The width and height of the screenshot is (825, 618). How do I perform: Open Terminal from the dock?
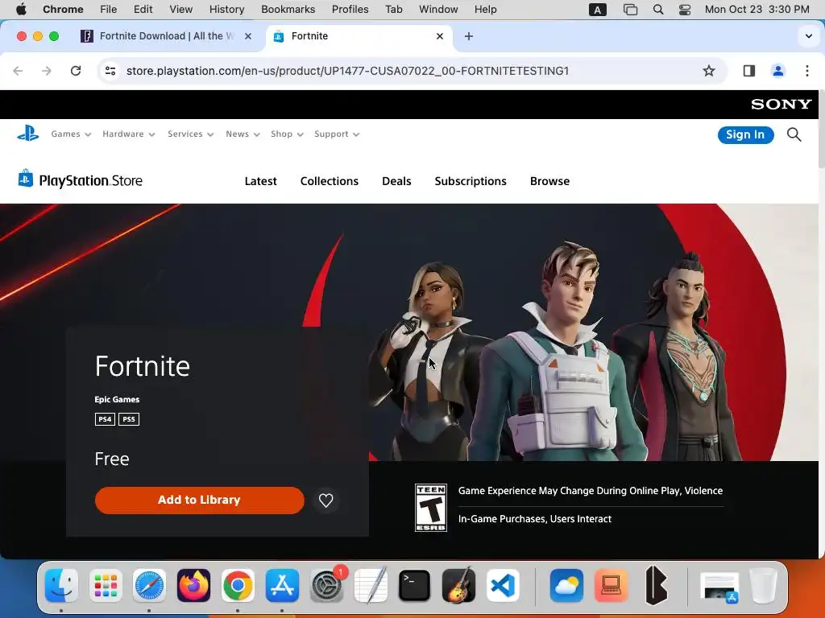415,585
